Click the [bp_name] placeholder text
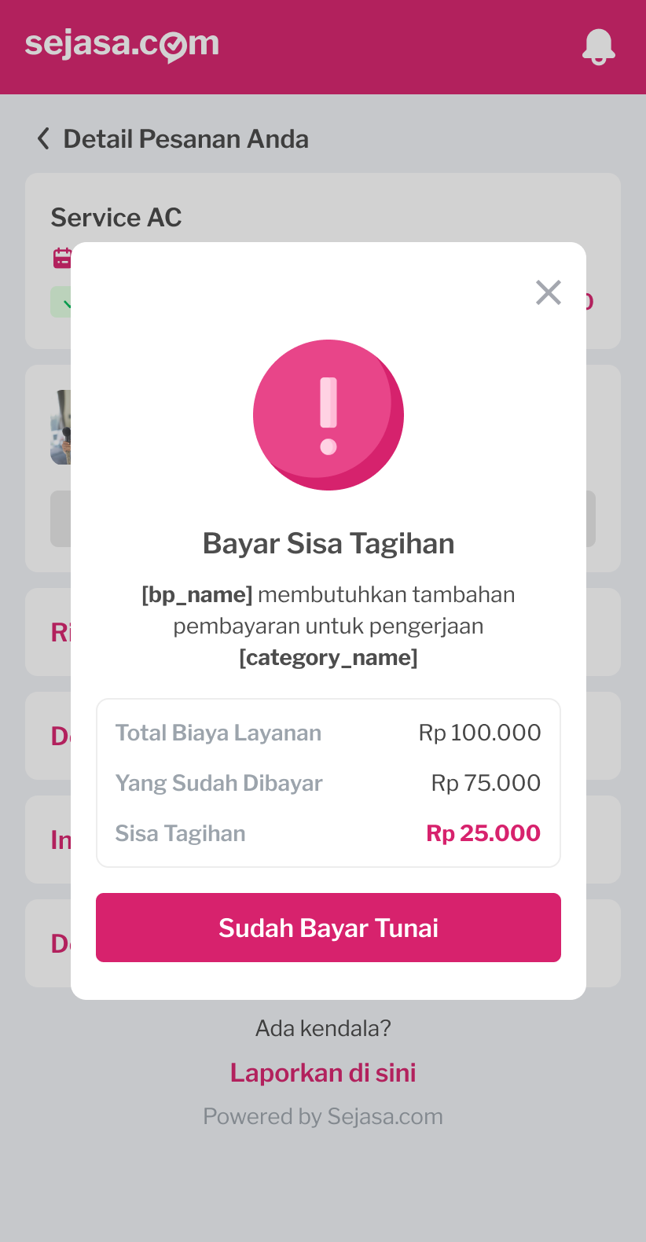The width and height of the screenshot is (646, 1242). 197,595
